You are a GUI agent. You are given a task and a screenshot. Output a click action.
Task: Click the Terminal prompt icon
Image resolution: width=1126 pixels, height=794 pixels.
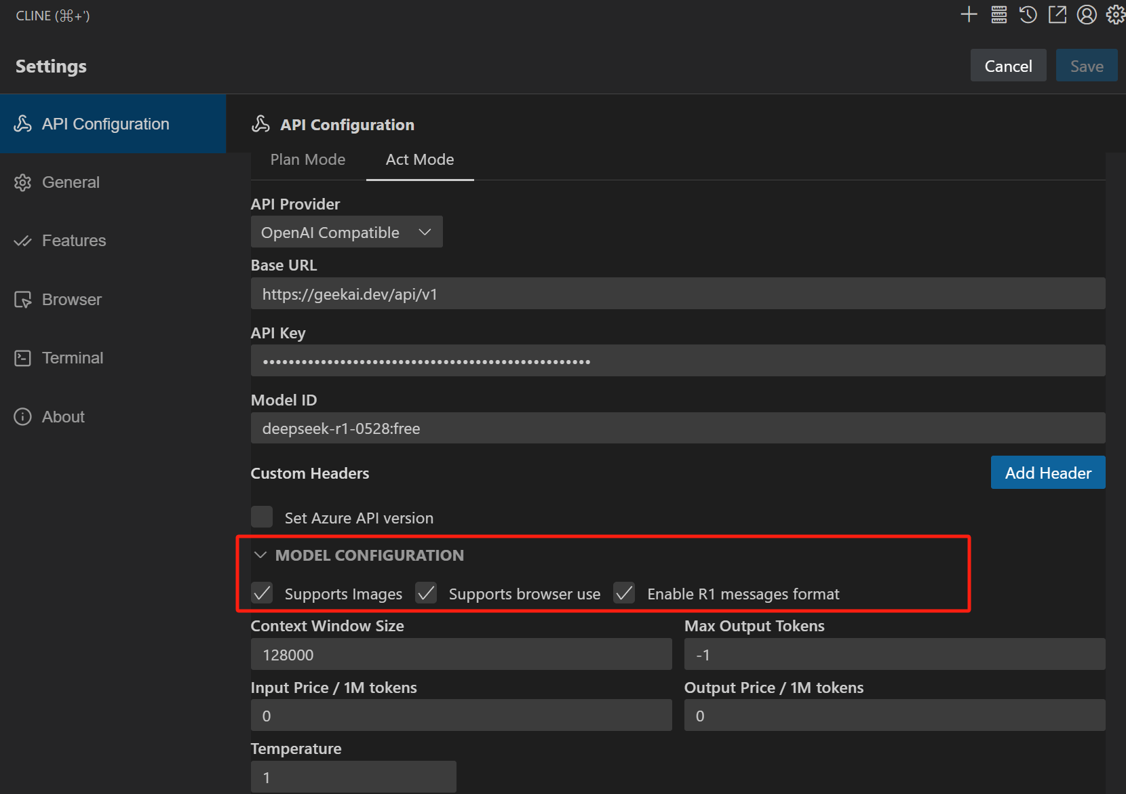22,358
